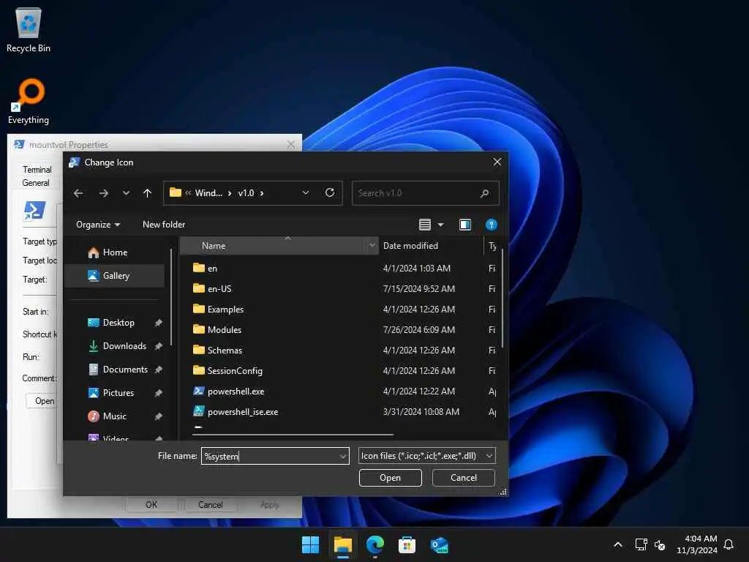Click OK in mountvol Properties
This screenshot has height=562, width=749.
[151, 505]
